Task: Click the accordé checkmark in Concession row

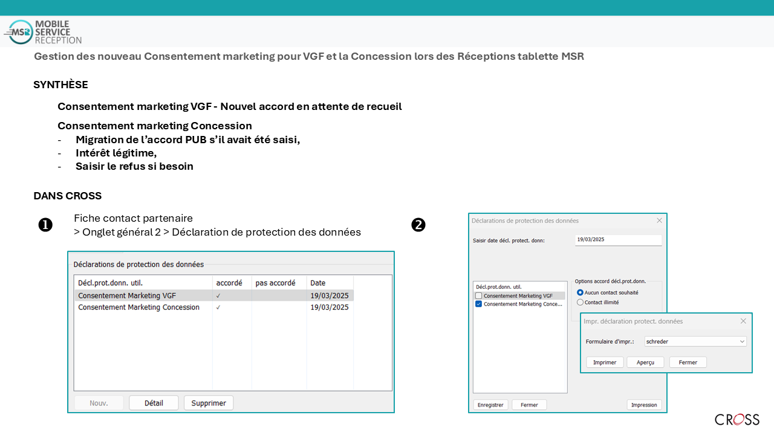Action: pos(218,307)
